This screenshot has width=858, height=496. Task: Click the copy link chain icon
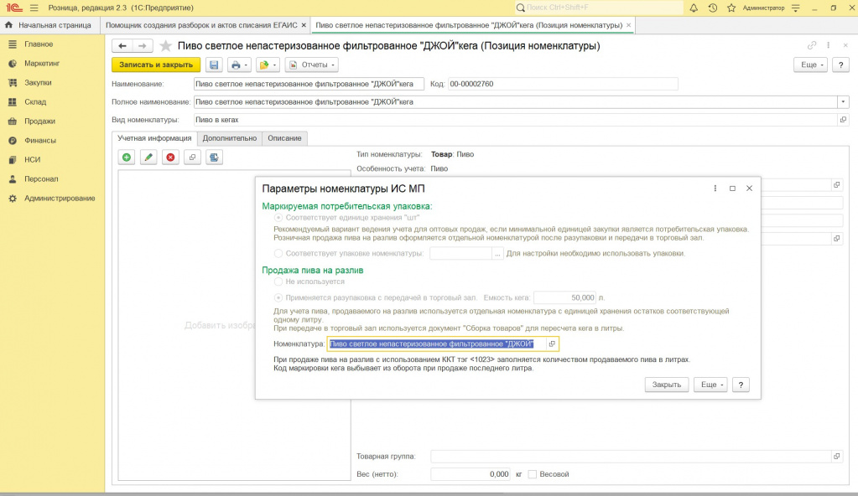[812, 45]
